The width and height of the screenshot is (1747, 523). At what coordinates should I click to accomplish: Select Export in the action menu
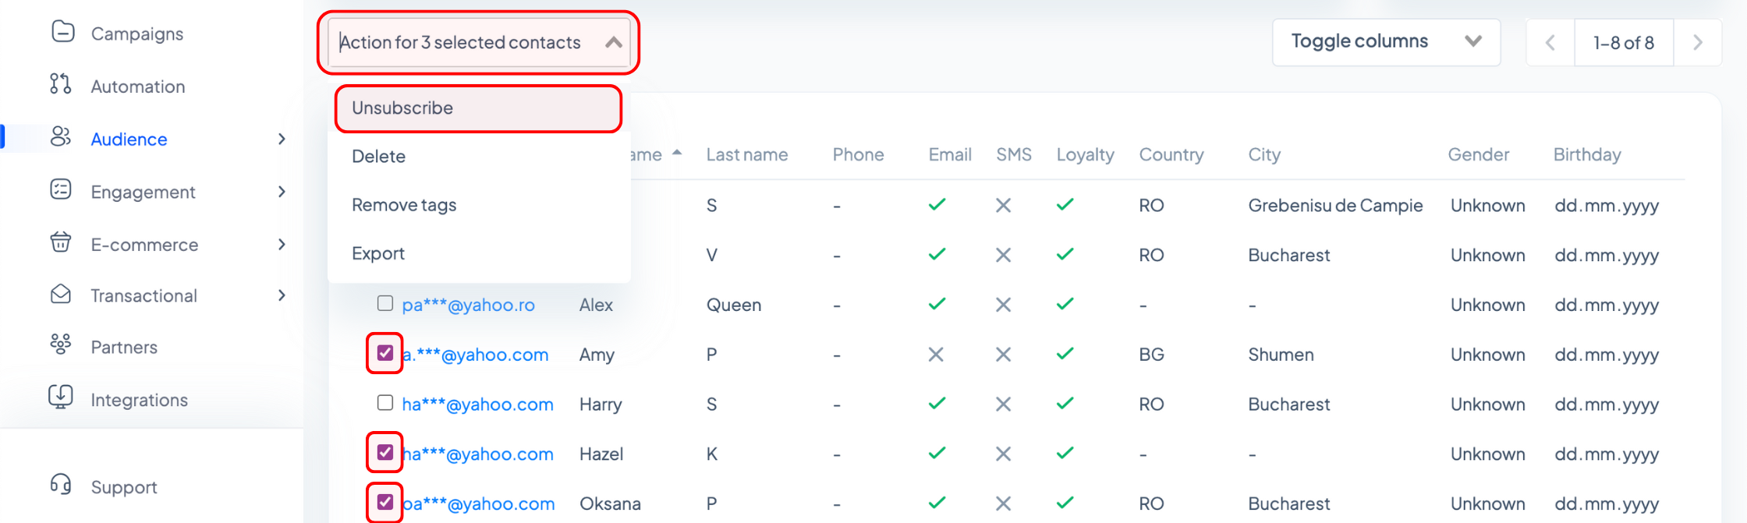click(378, 254)
